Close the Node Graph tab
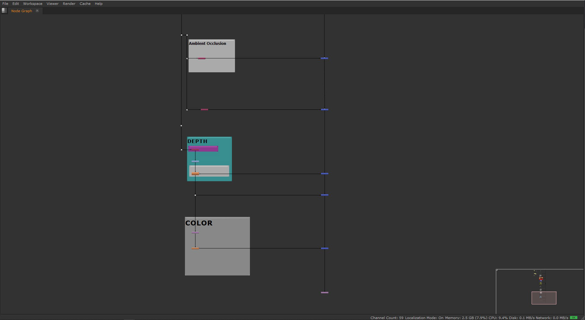Viewport: 585px width, 320px height. tap(37, 11)
